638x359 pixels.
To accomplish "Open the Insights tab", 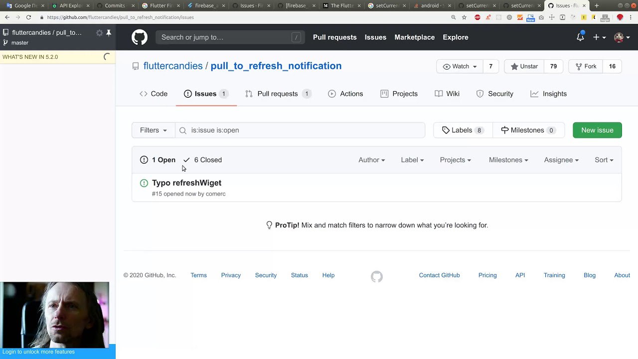I will (548, 94).
